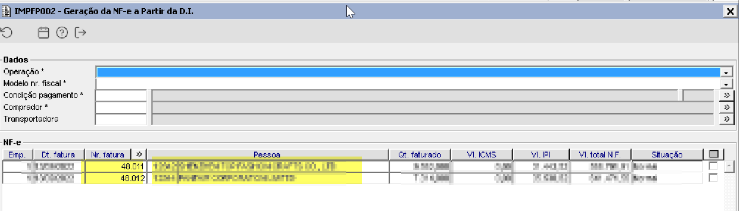Viewport: 739px width, 211px height.
Task: Click the Situação column header
Action: 667,154
